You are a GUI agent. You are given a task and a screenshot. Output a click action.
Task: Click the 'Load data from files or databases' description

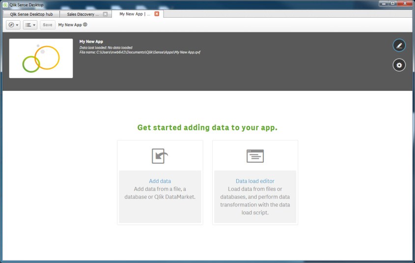tap(255, 201)
